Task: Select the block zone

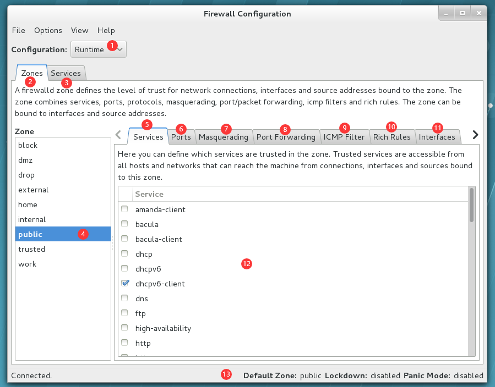Action: point(63,145)
